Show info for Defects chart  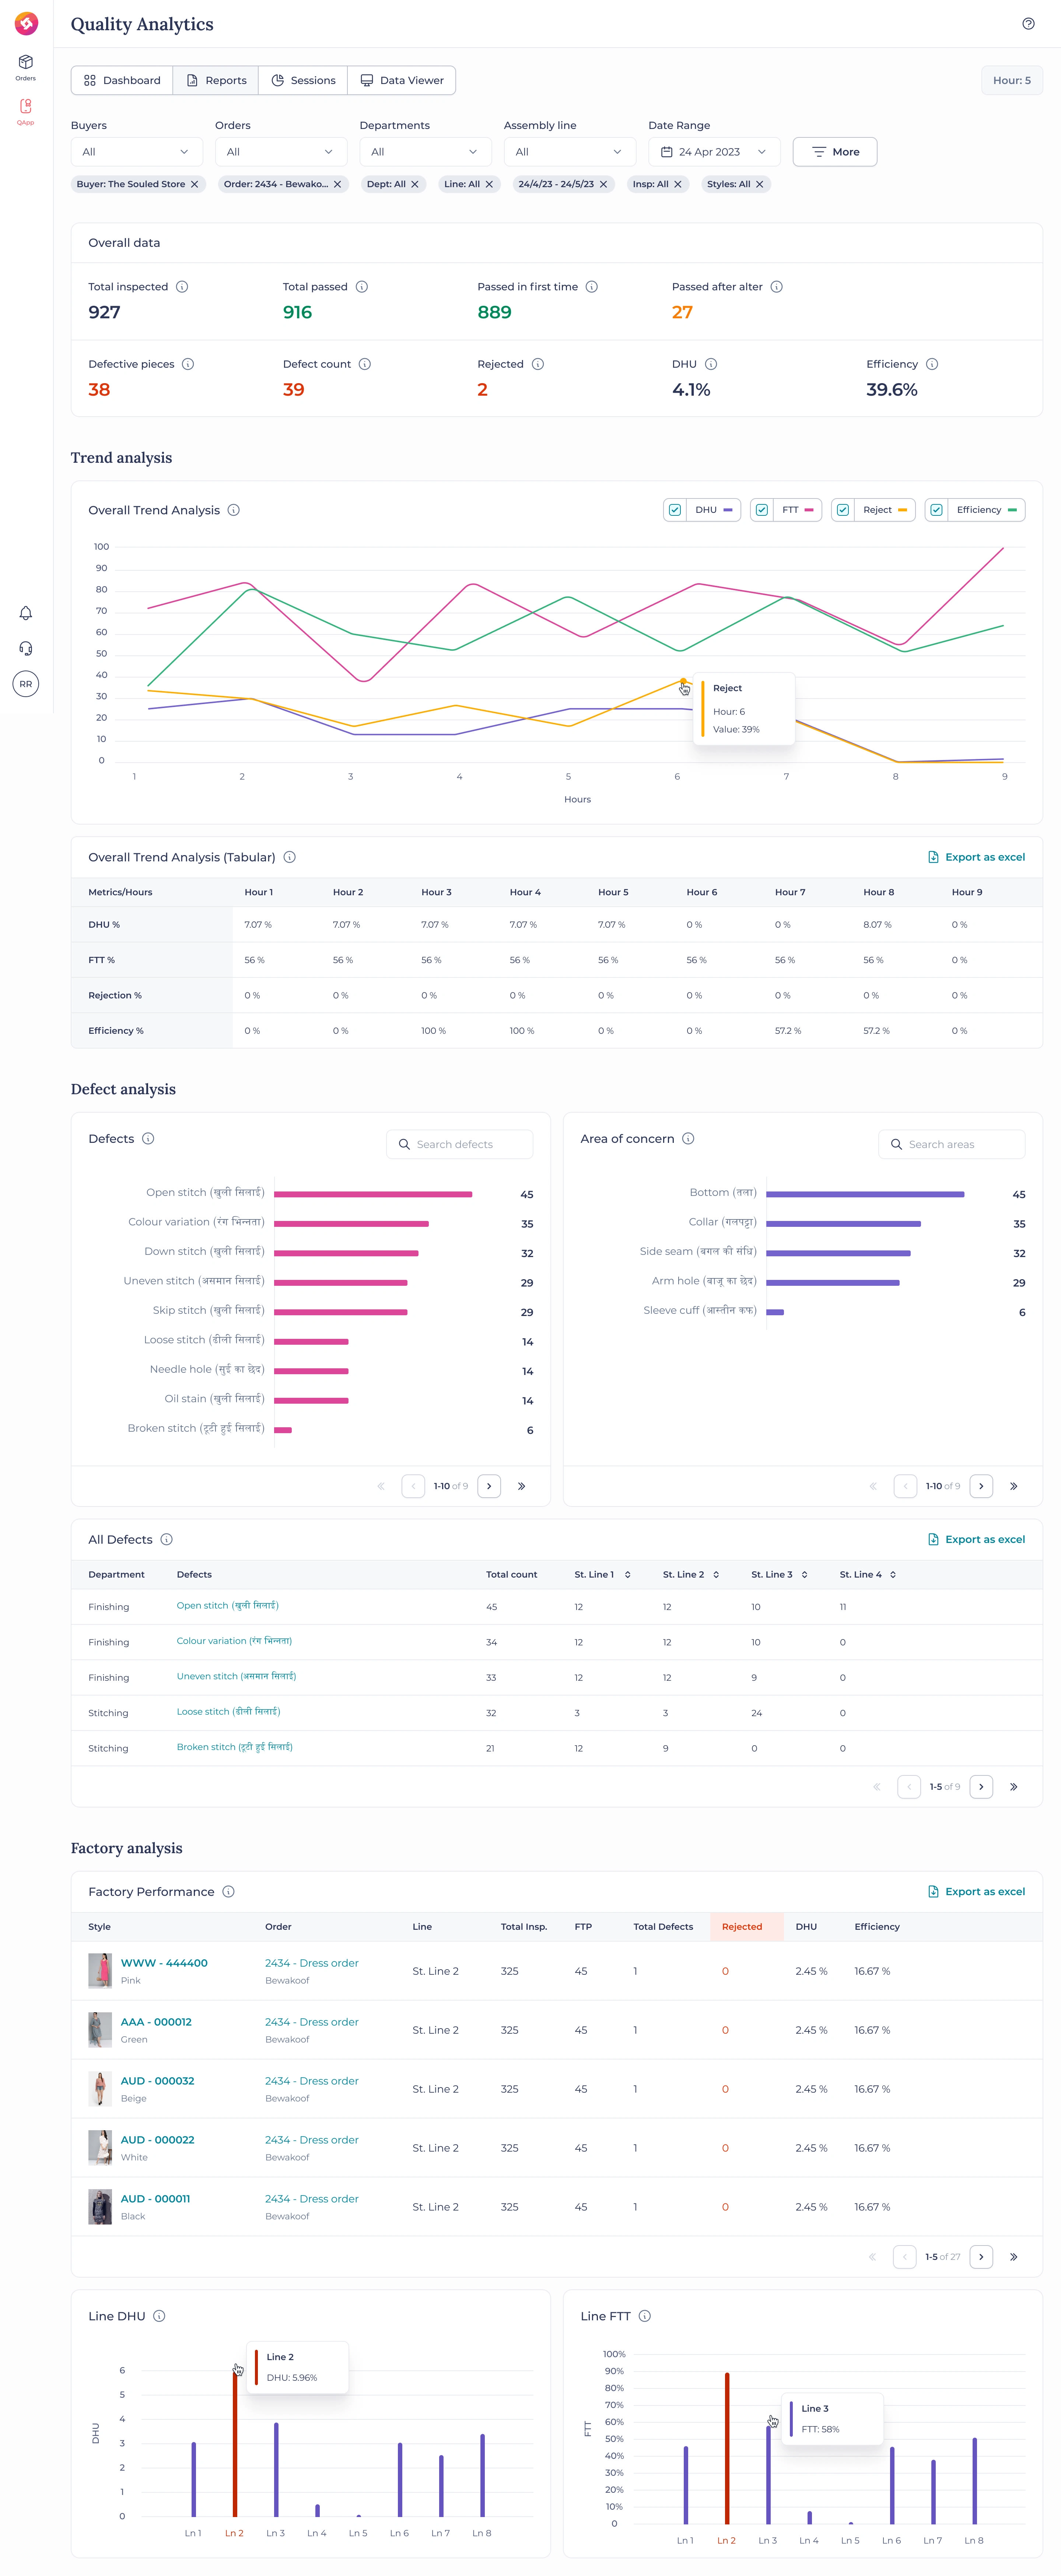click(x=148, y=1139)
